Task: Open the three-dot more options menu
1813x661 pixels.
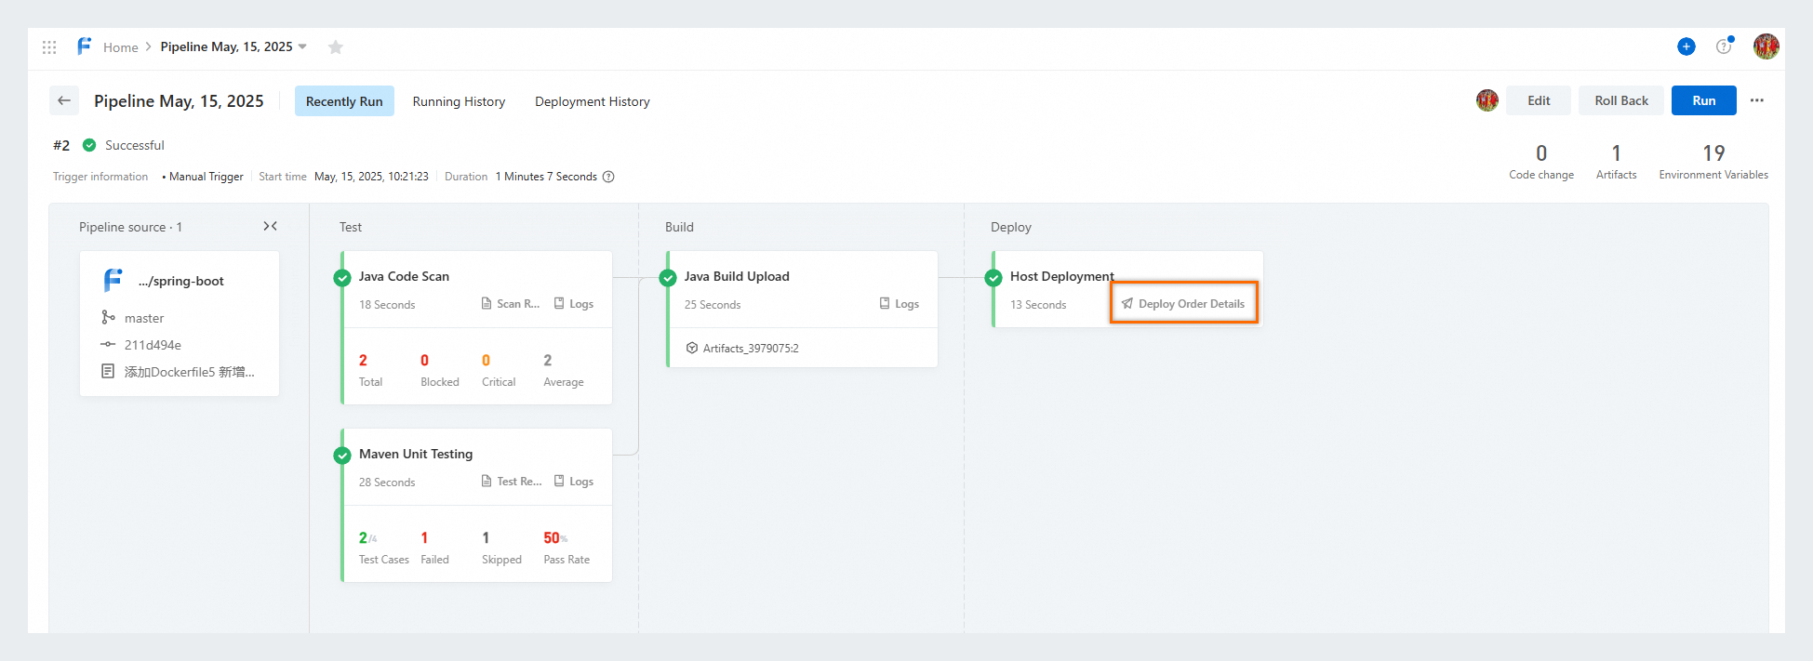Action: (1756, 100)
